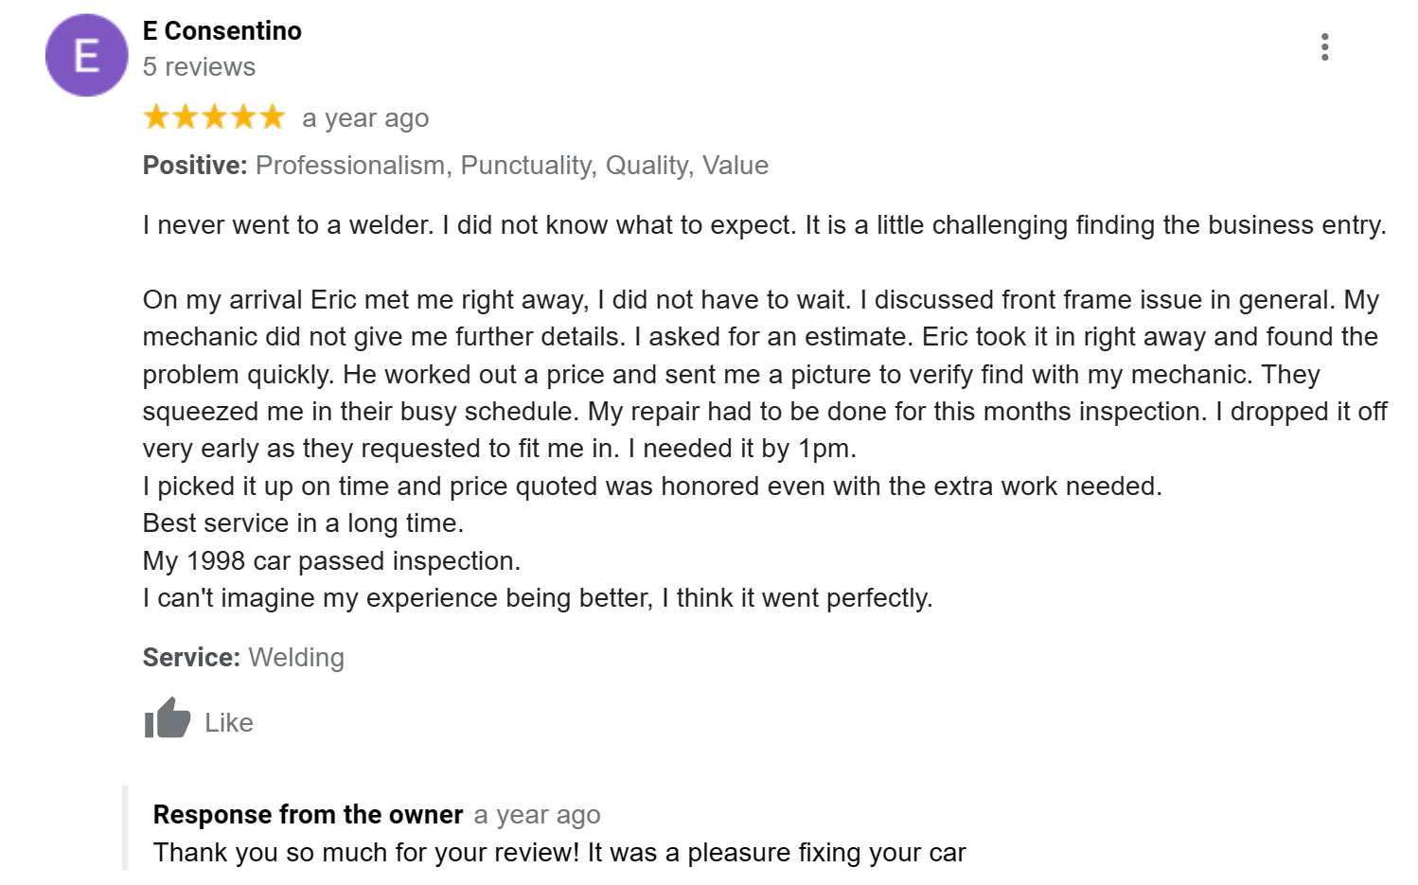Click the thumbs-up Like icon
1418x885 pixels.
tap(168, 719)
